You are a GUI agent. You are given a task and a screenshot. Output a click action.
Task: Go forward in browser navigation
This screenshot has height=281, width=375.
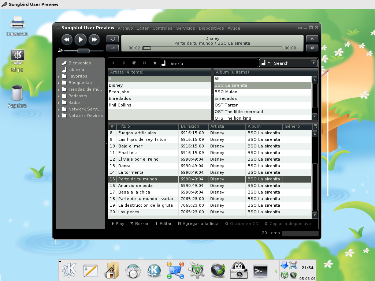(x=124, y=63)
